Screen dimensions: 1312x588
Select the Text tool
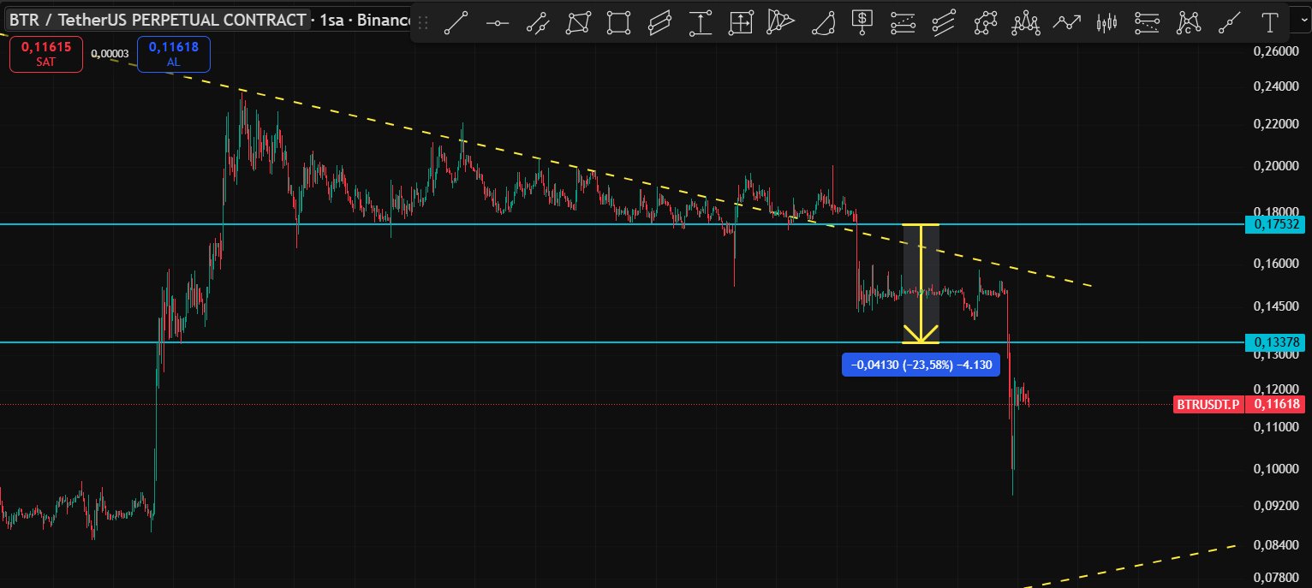tap(1270, 23)
